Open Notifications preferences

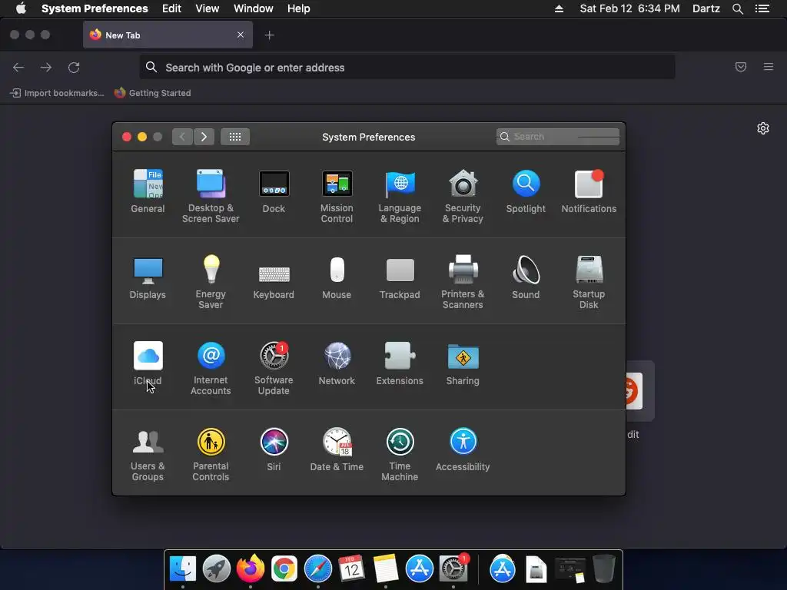pos(589,191)
